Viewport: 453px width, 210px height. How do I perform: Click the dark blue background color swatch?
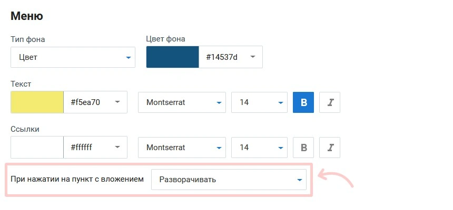click(172, 57)
